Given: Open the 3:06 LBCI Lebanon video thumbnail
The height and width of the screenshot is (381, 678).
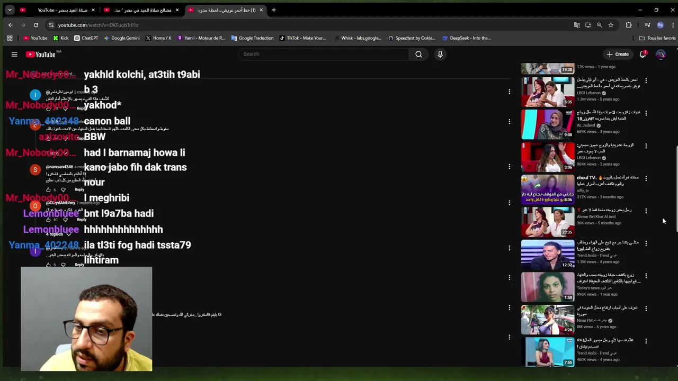Looking at the screenshot, I should tap(548, 157).
